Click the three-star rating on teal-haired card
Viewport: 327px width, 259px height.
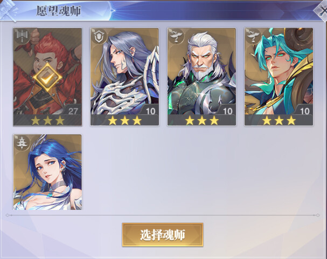click(279, 120)
